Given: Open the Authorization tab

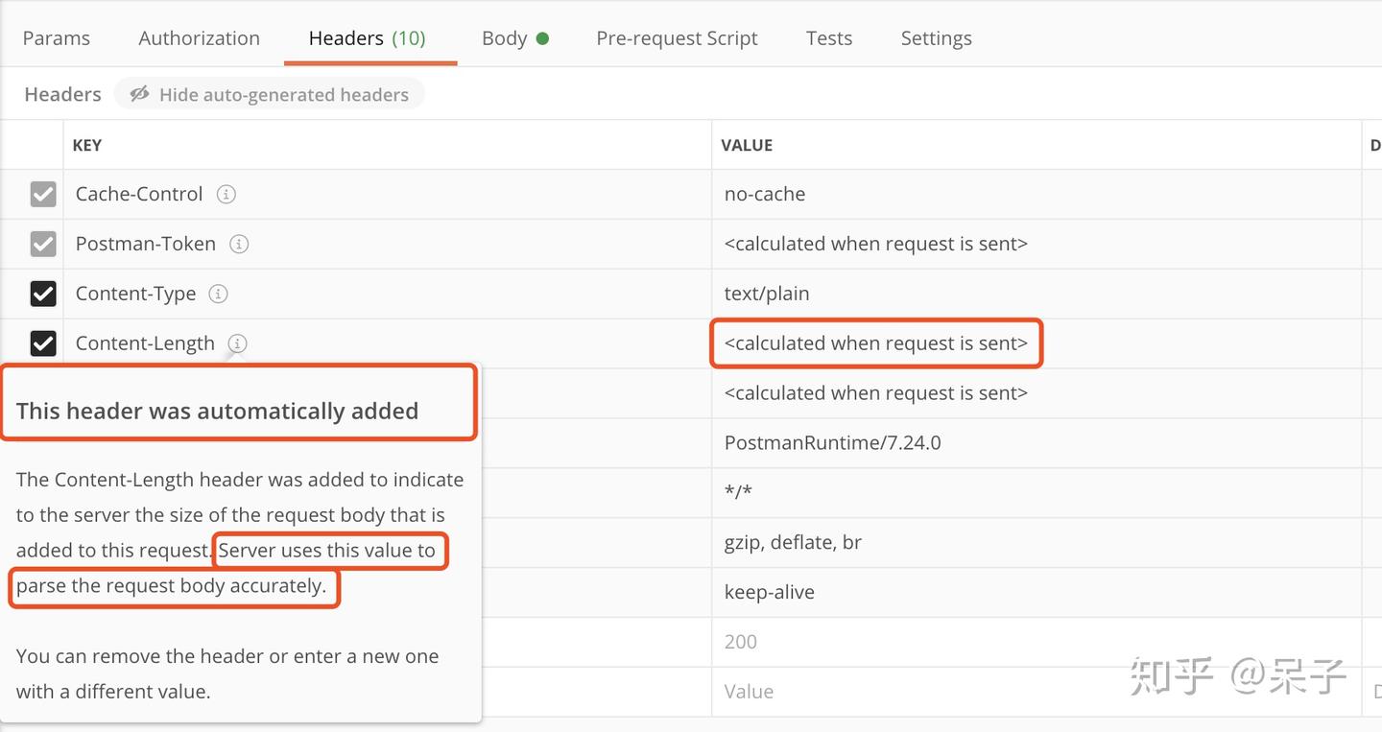Looking at the screenshot, I should 198,37.
